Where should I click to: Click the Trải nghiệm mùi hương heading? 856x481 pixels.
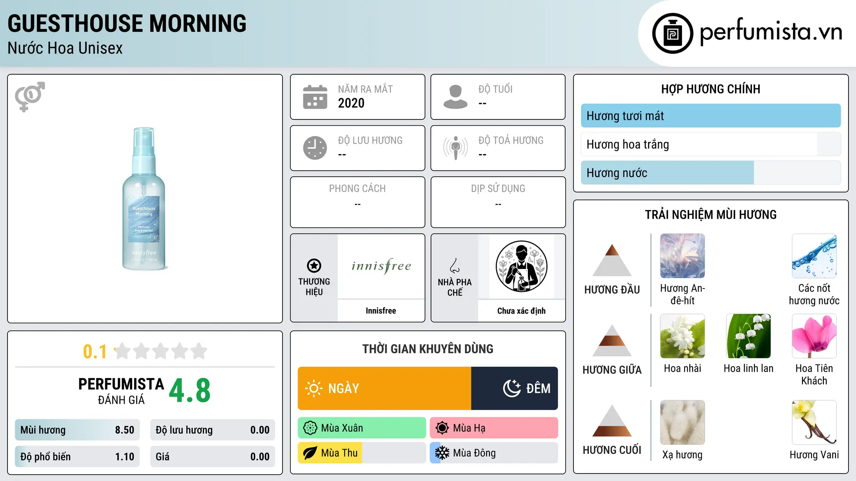pyautogui.click(x=711, y=215)
